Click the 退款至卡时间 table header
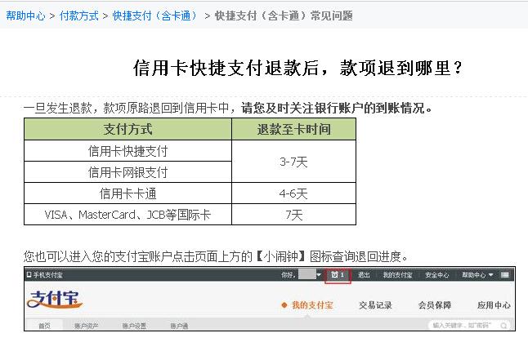 [294, 129]
